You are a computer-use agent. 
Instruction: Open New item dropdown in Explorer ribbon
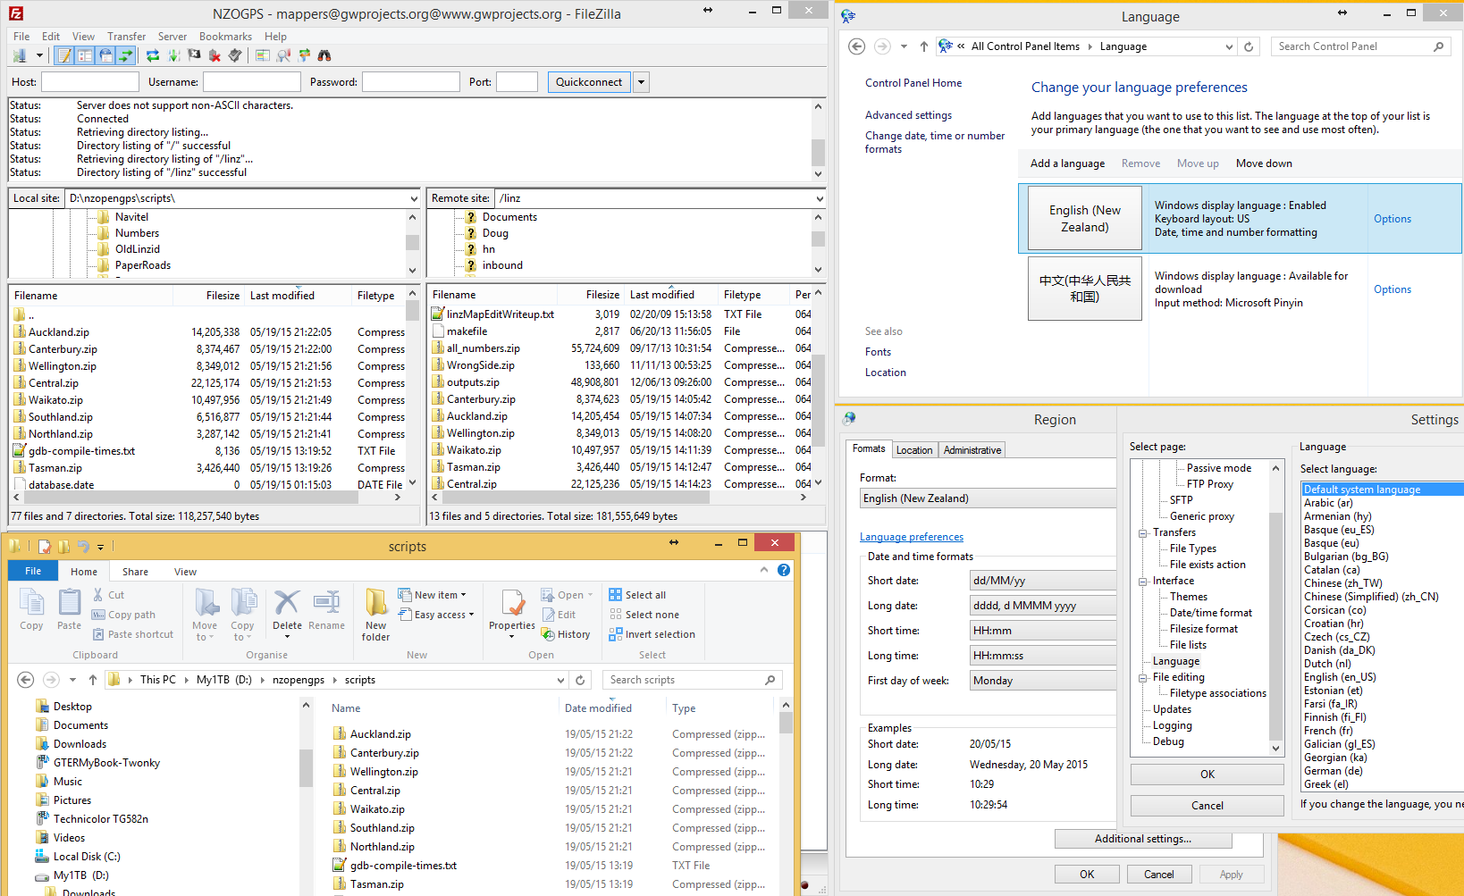coord(432,595)
